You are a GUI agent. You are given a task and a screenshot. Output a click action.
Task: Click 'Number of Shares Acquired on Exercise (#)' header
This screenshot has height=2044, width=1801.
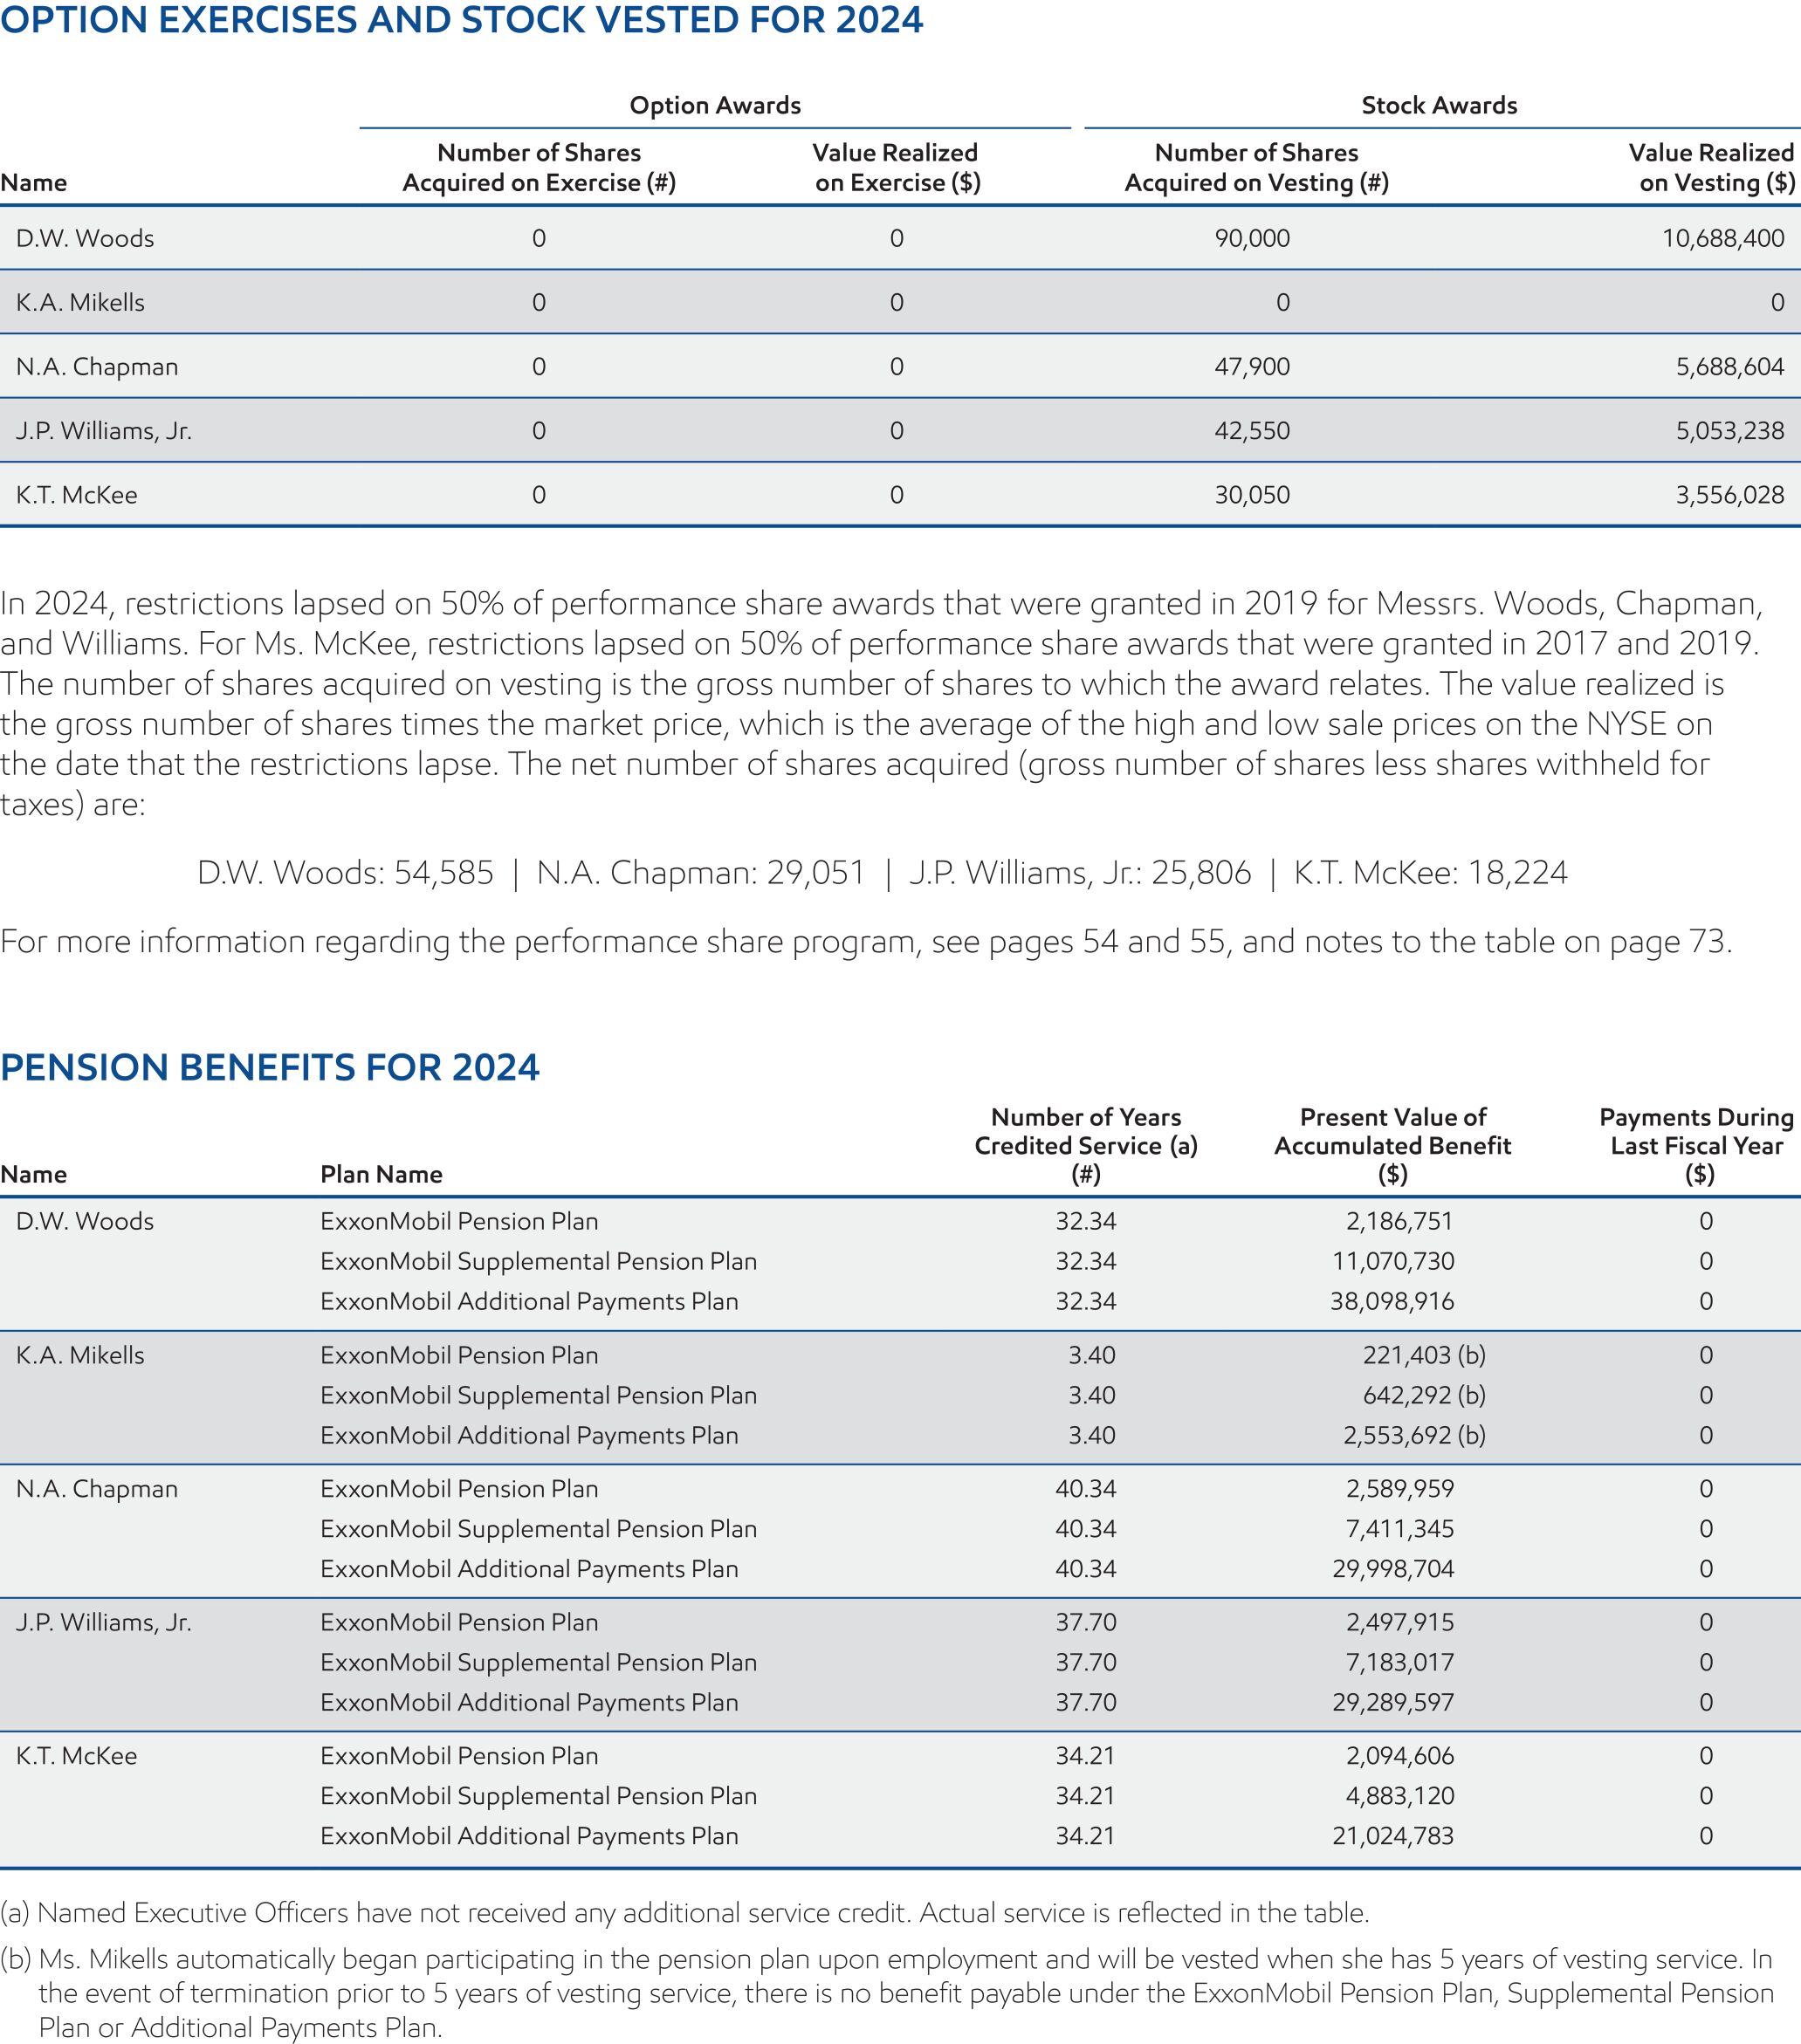click(x=539, y=167)
